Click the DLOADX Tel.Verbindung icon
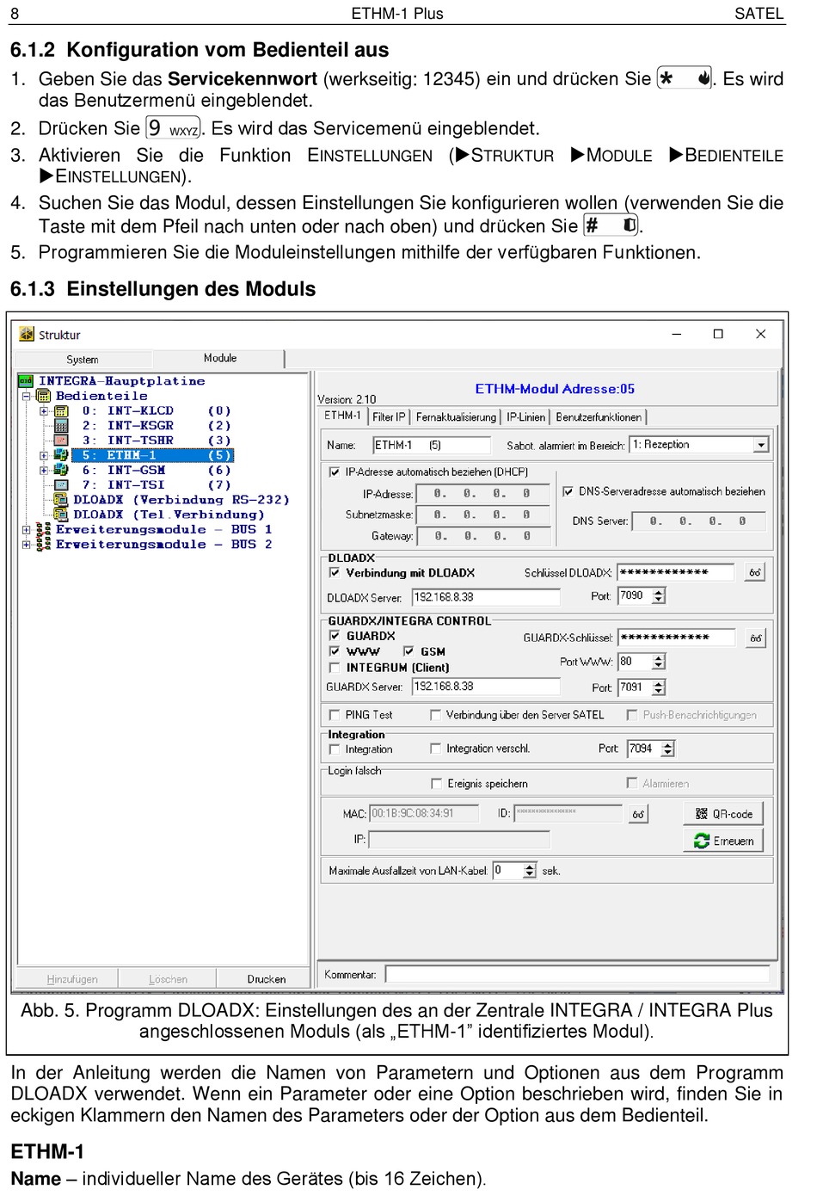Viewport: 817px width, 1202px height. tap(61, 514)
